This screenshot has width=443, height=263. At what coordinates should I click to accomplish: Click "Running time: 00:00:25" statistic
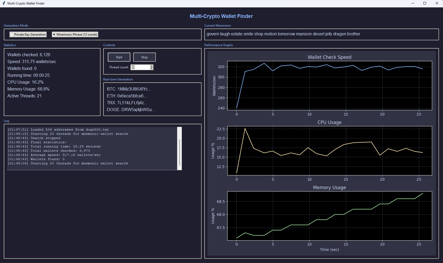coord(29,75)
